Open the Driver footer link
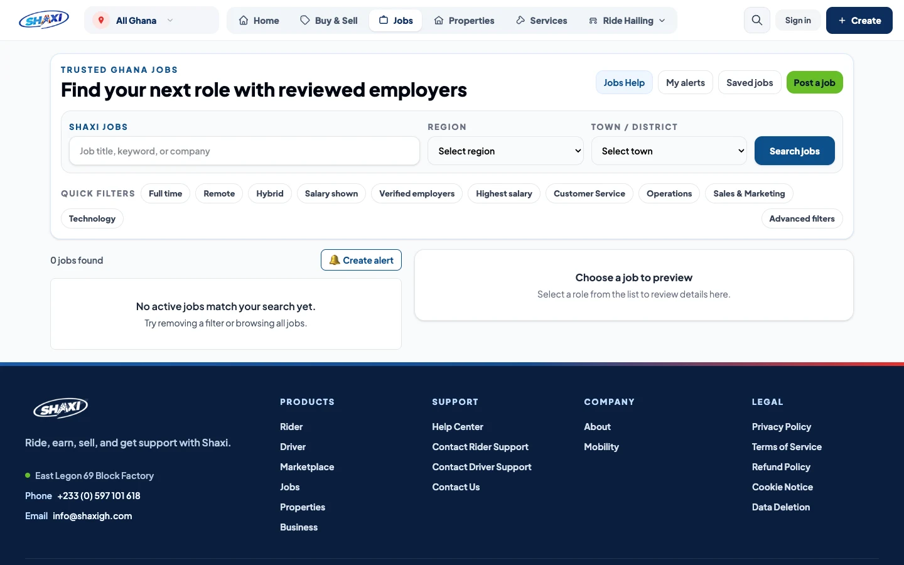The height and width of the screenshot is (565, 904). pyautogui.click(x=293, y=447)
